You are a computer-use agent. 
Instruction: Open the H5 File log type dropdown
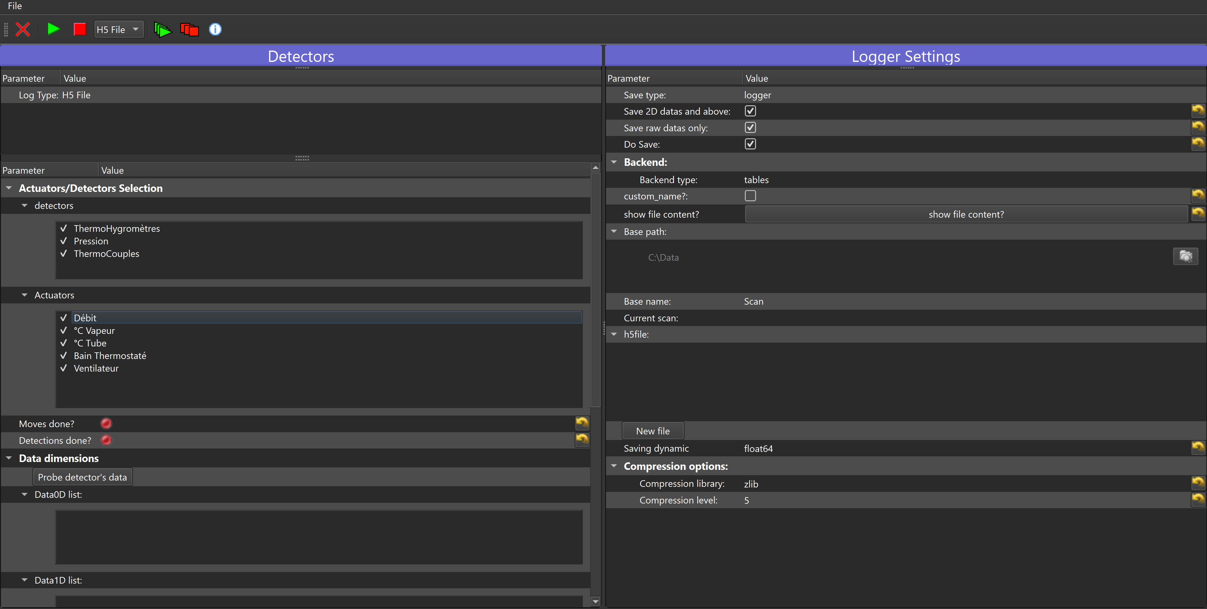118,30
